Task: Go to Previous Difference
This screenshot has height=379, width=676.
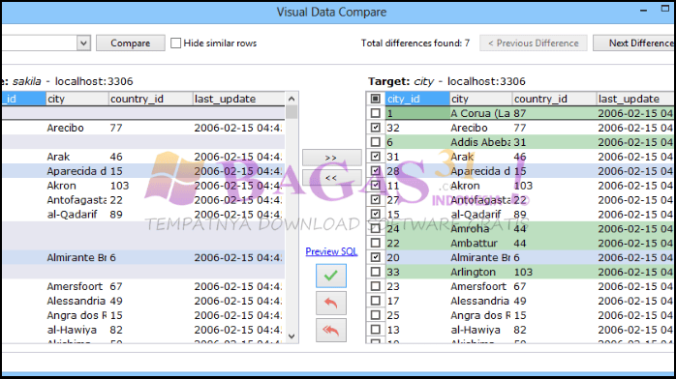Action: [x=534, y=43]
